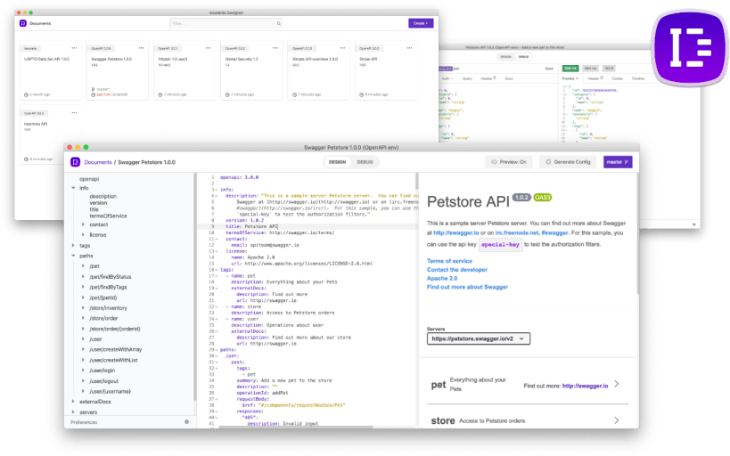Select termsOfService in the info tree
The height and width of the screenshot is (456, 730).
[108, 216]
